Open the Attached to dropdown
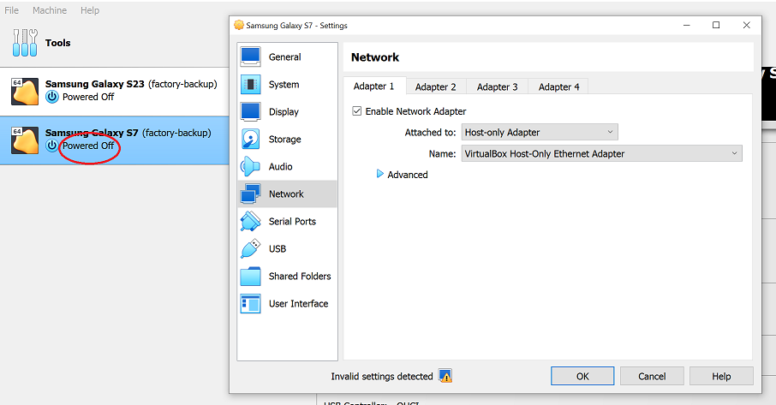The width and height of the screenshot is (776, 405). pos(540,132)
